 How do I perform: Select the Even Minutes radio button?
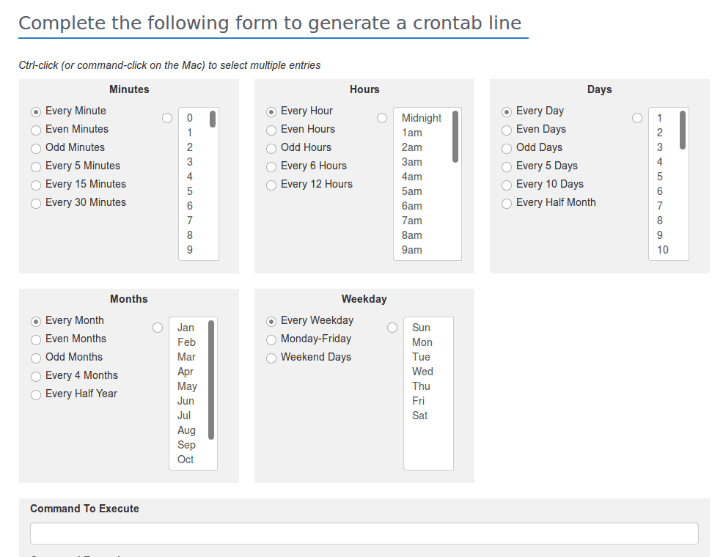(x=35, y=129)
